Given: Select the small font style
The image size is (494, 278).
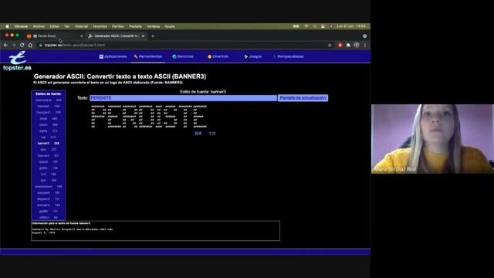Looking at the screenshot, I should click(x=48, y=118).
